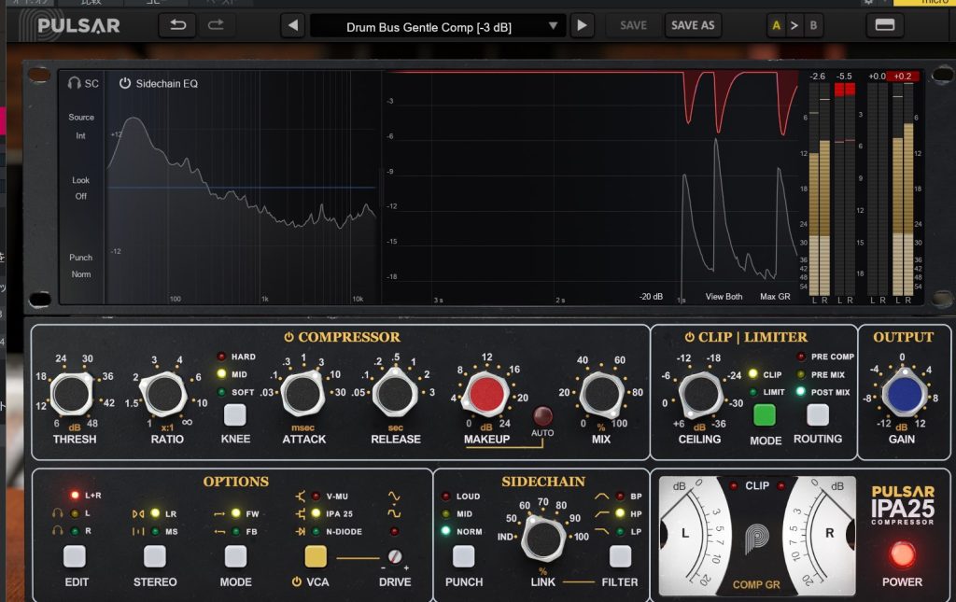Click the resize window icon at top right

(x=884, y=26)
